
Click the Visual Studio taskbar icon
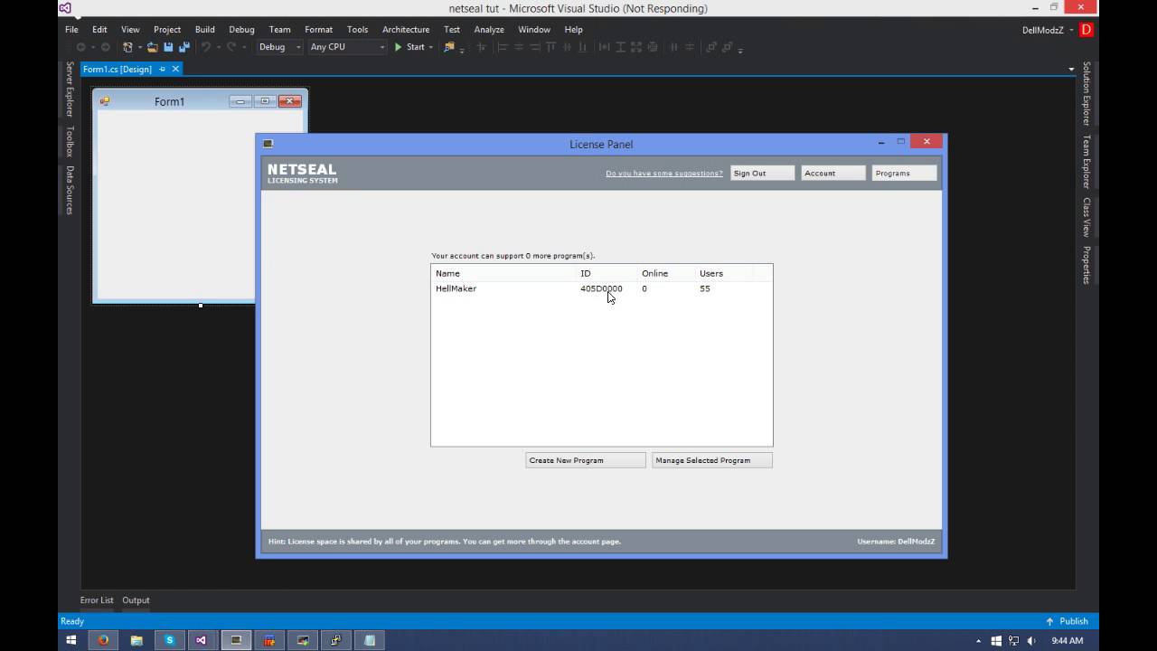click(202, 640)
